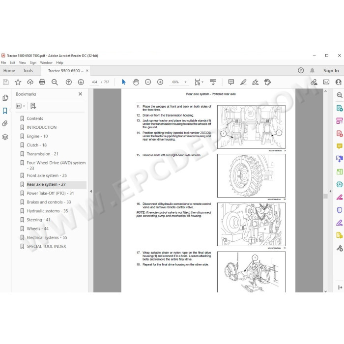Screen dimensions: 344x344
Task: Open Power Take-Off (PTO) - 31 bookmark
Action: click(x=50, y=193)
